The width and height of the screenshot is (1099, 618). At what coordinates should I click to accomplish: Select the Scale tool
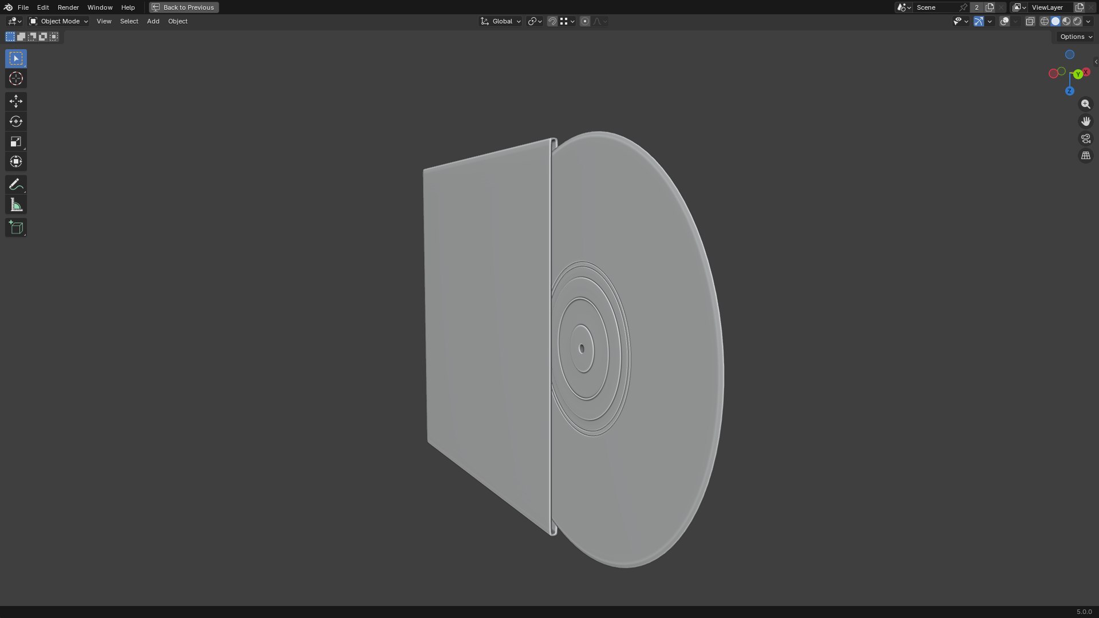click(16, 141)
